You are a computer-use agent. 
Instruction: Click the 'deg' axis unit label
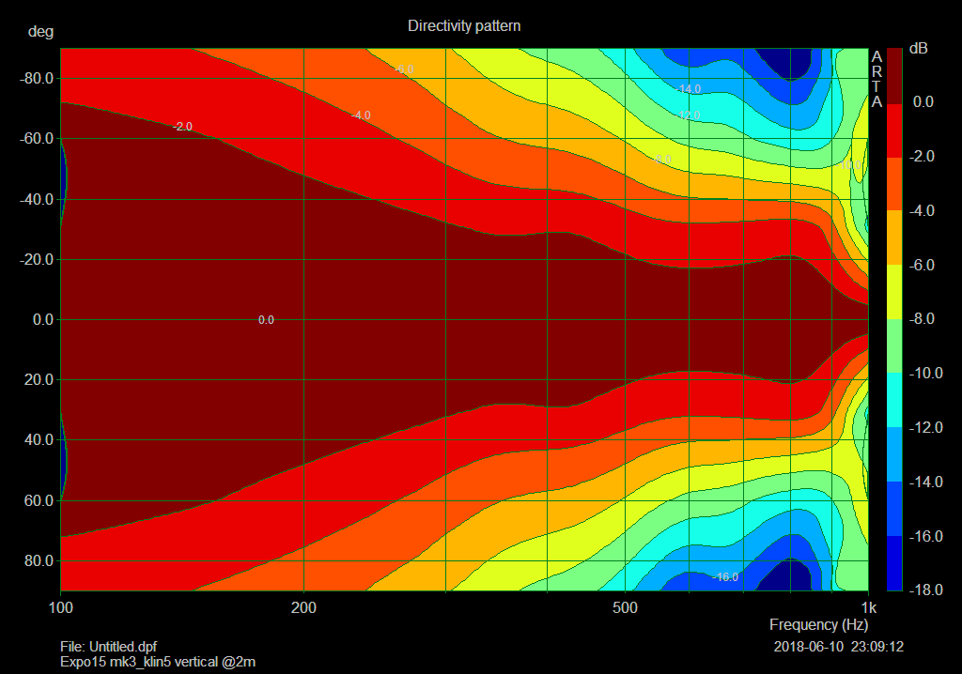click(40, 32)
